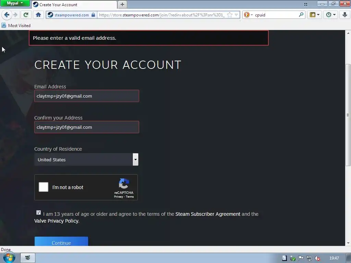Open a new tab with plus button

pyautogui.click(x=122, y=4)
